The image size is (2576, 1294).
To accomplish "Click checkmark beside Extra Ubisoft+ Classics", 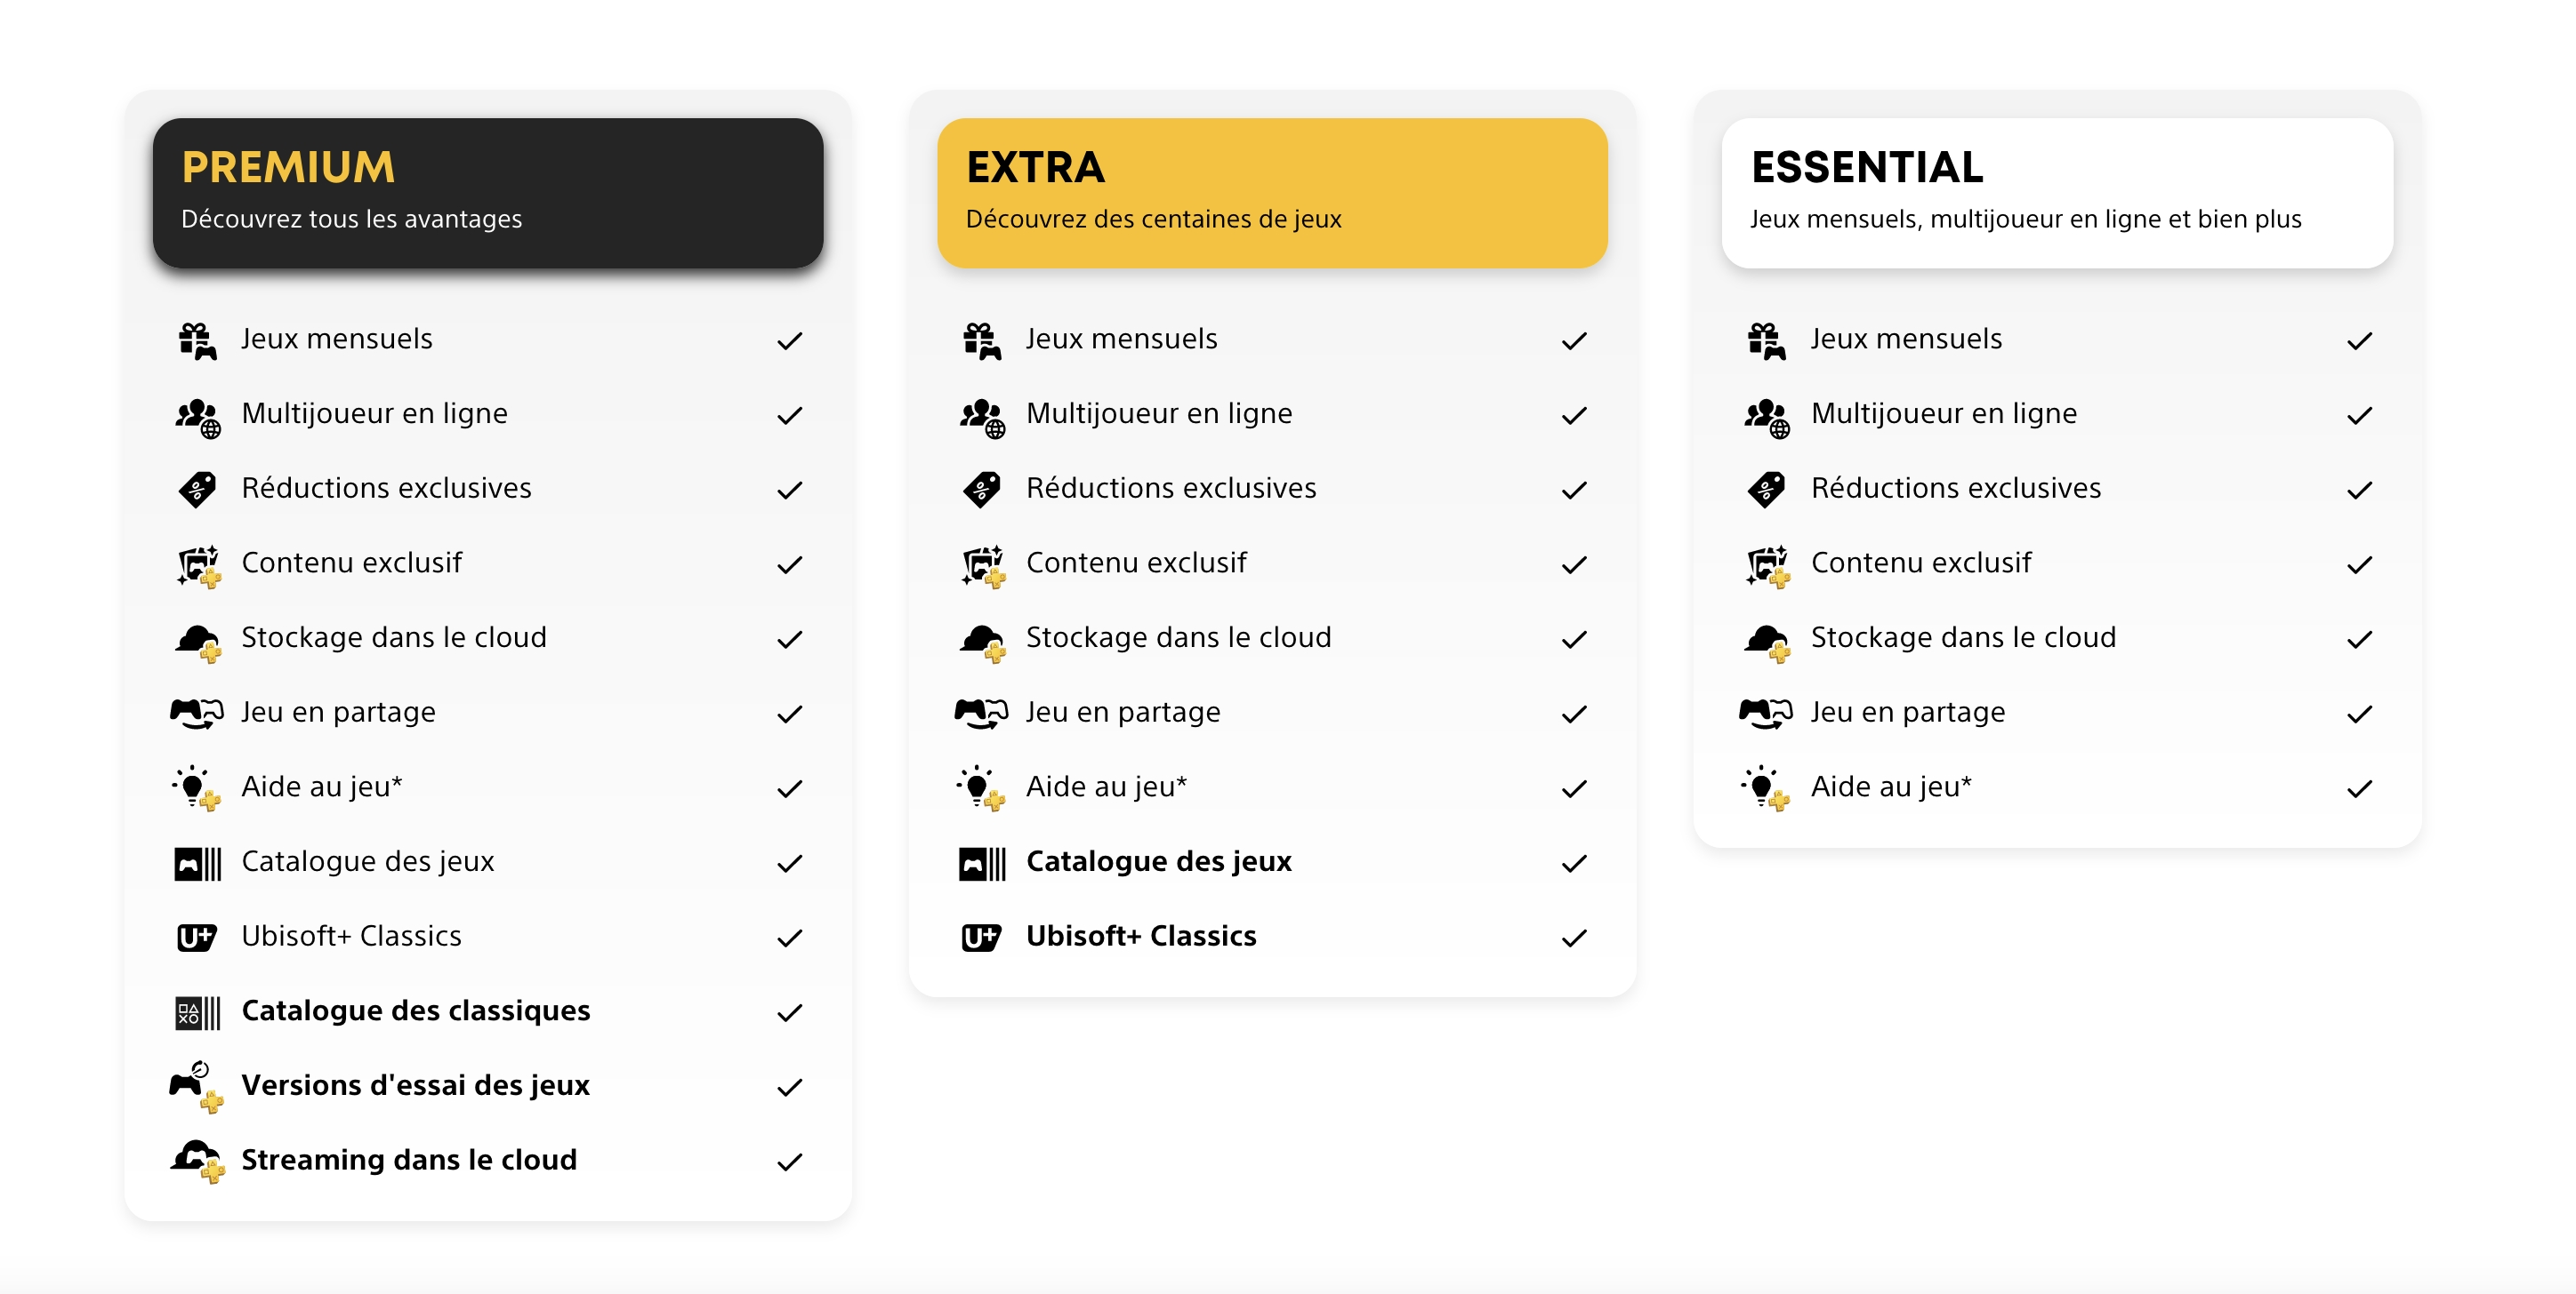I will (x=1574, y=939).
